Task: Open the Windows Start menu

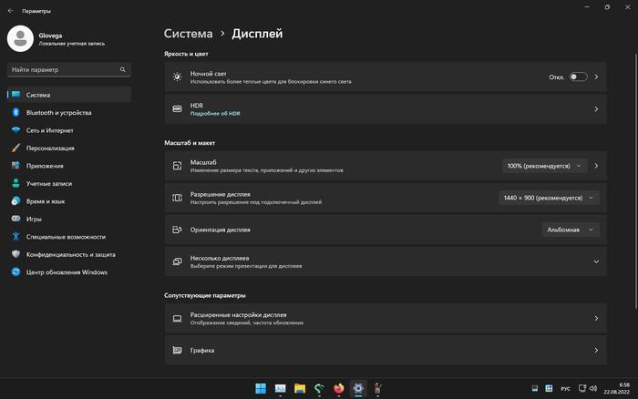Action: (x=261, y=388)
